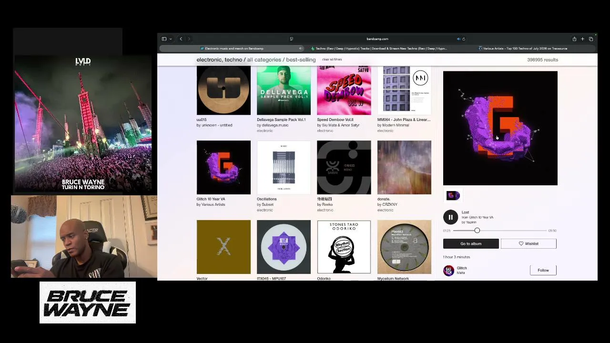610x343 pixels.
Task: Focus the bandcamp.com address field
Action: [x=377, y=39]
